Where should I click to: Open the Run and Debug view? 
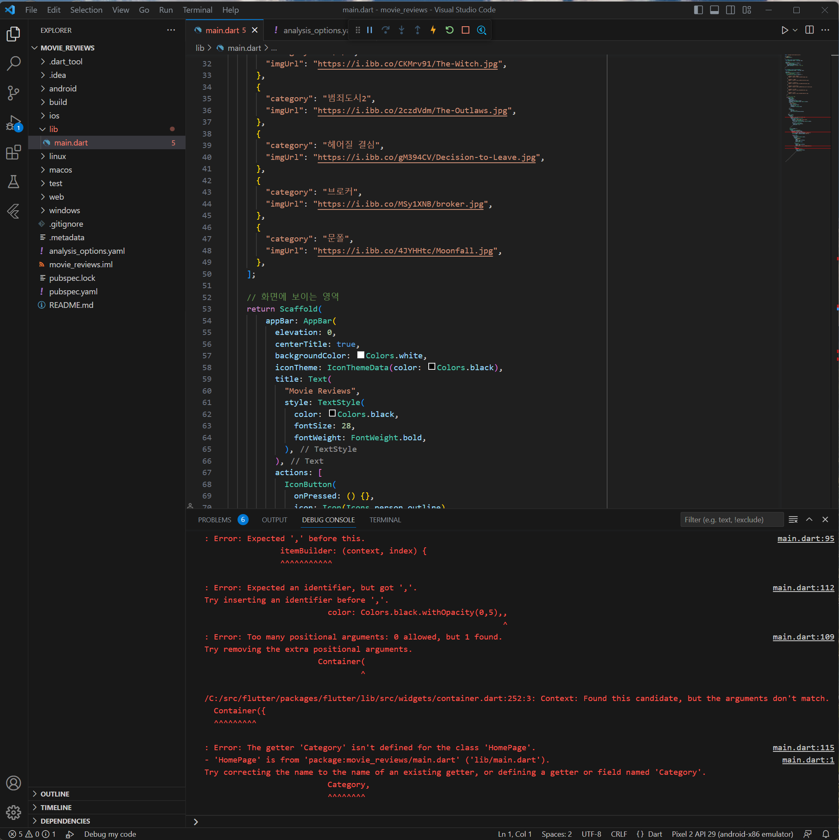coord(14,123)
